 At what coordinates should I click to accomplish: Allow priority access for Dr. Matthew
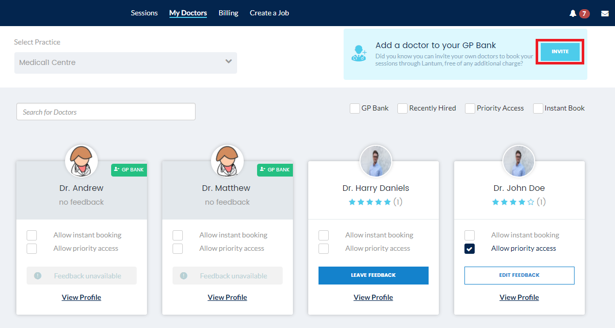pos(178,249)
